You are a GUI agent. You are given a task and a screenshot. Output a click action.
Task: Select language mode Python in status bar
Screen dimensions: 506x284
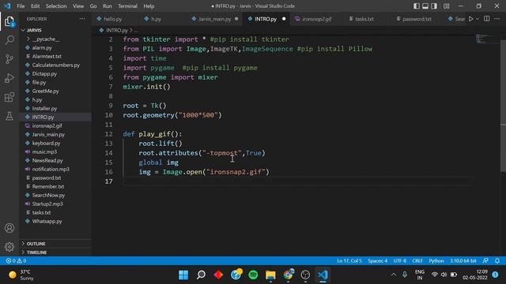[436, 261]
